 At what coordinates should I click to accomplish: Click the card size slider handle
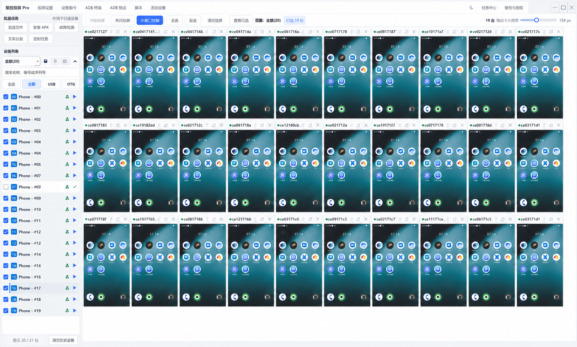[536, 20]
